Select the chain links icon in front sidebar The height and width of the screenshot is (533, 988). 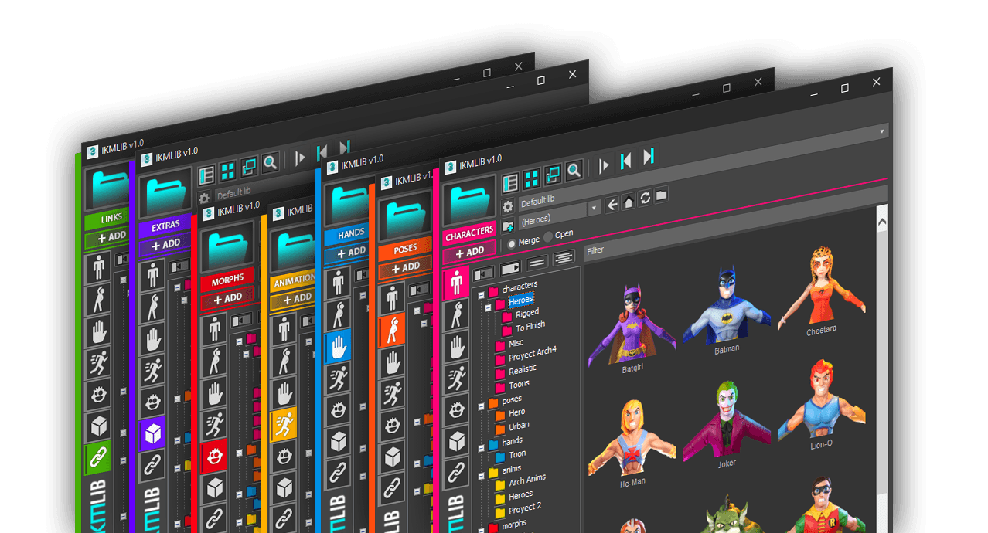(457, 472)
